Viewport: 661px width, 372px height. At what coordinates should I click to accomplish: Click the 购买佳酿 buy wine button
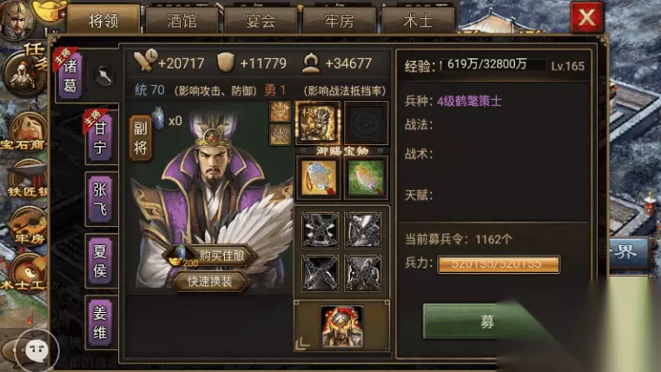[211, 256]
